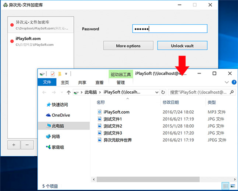The width and height of the screenshot is (238, 191).
Task: Open the address bar history dropdown
Action: pyautogui.click(x=157, y=93)
